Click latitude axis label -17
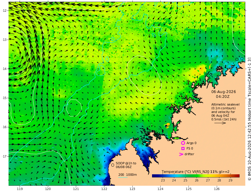The height and width of the screenshot is (194, 251). pos(4,156)
